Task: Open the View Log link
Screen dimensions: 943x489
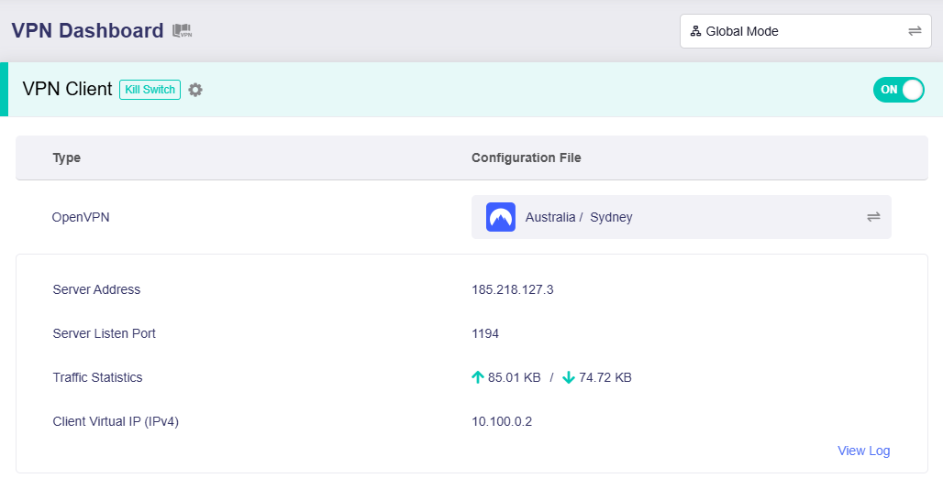Action: coord(863,451)
